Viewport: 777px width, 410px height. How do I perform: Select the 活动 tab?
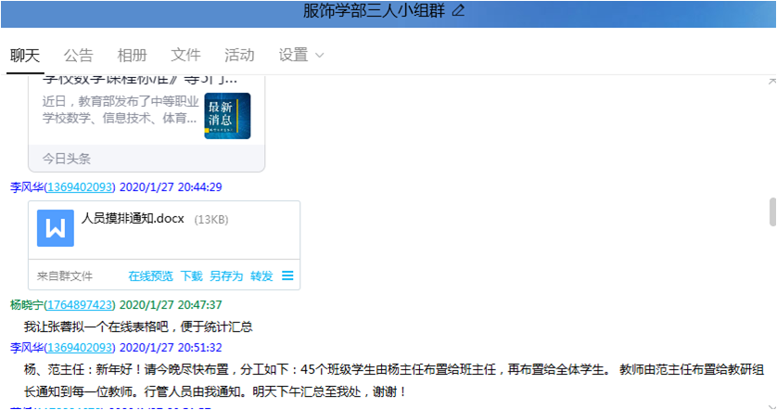[239, 55]
